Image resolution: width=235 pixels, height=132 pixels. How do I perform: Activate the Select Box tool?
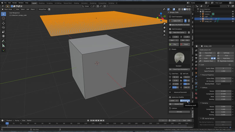coord(4,14)
